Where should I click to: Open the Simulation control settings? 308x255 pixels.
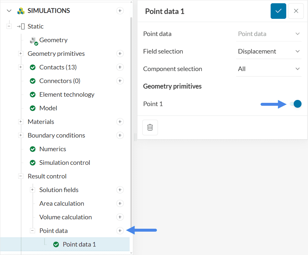pyautogui.click(x=64, y=163)
